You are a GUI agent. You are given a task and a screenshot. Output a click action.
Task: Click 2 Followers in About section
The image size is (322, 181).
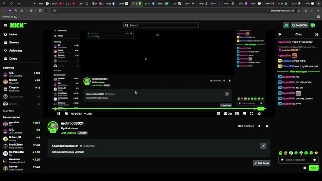tap(87, 146)
